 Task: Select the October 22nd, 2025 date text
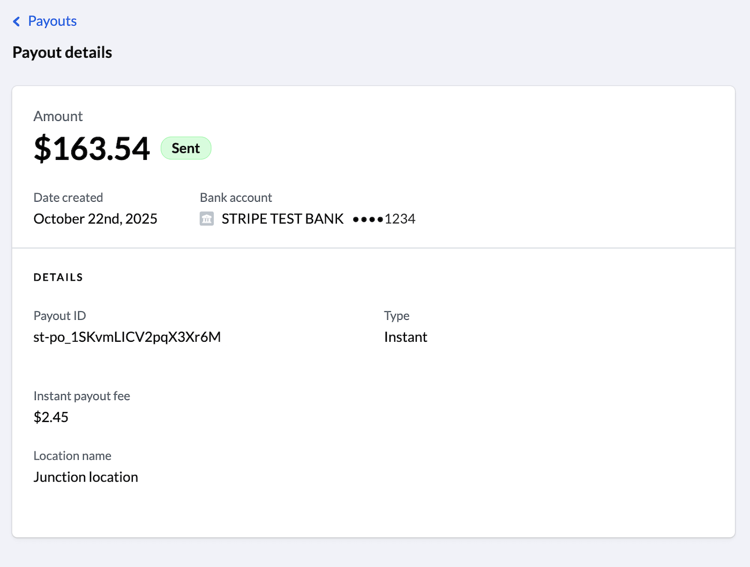(x=95, y=219)
